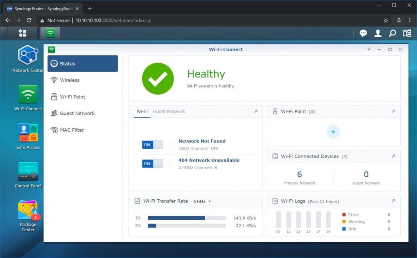The image size is (417, 258).
Task: Open MAC Filter in the sidebar
Action: point(83,130)
